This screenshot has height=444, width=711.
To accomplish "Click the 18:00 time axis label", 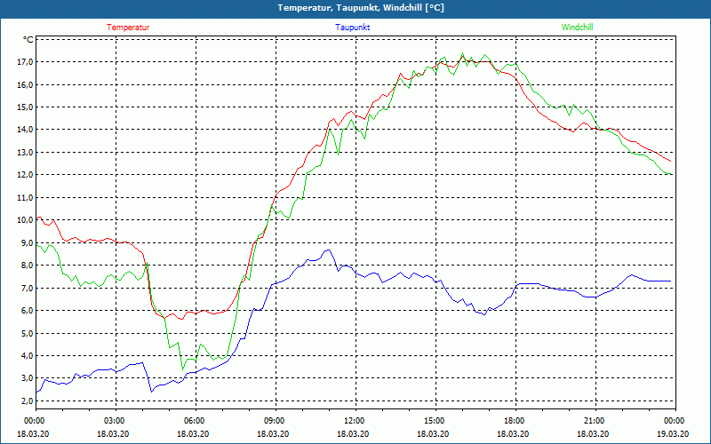I will (x=516, y=421).
